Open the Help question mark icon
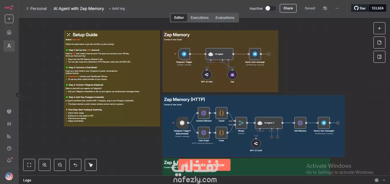This screenshot has width=390, height=184. (x=9, y=148)
